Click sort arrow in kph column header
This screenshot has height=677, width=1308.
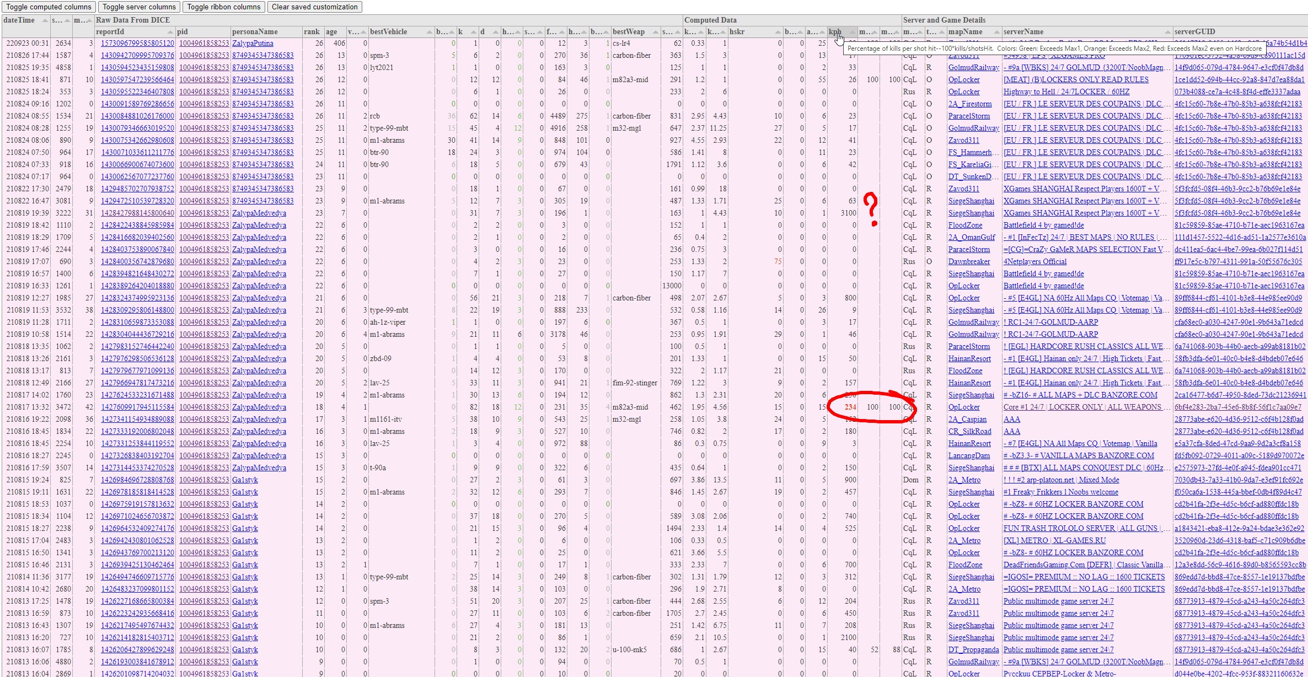tap(852, 32)
